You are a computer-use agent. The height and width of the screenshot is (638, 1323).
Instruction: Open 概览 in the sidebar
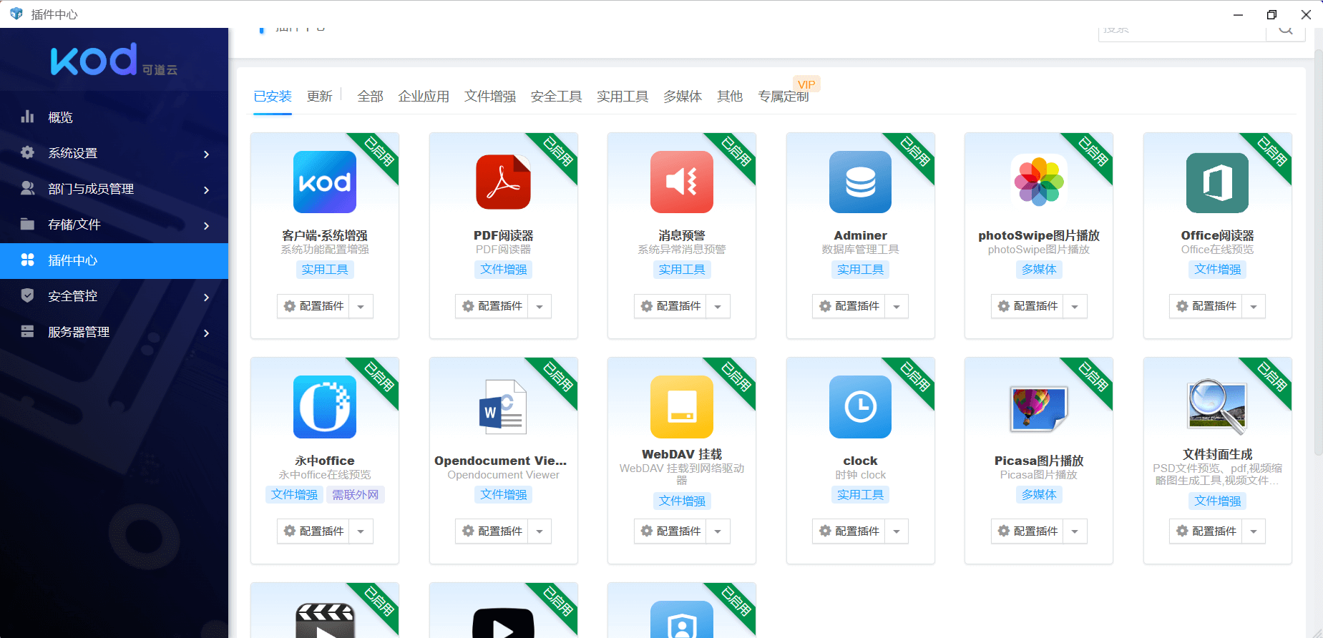point(114,117)
